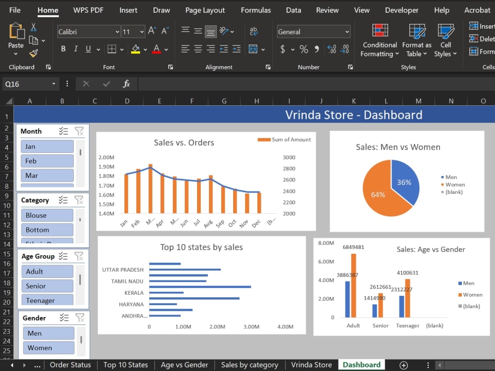495x371 pixels.
Task: Toggle Bottom Align for cells
Action: 210,31
